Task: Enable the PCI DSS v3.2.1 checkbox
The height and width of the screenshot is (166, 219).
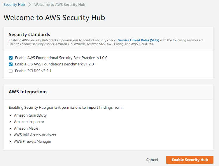Action: pos(11,71)
